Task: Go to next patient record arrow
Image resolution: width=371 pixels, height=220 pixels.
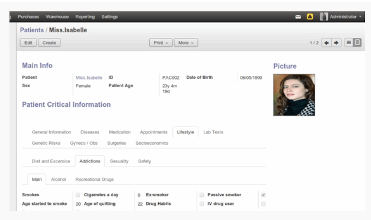Action: pyautogui.click(x=336, y=43)
